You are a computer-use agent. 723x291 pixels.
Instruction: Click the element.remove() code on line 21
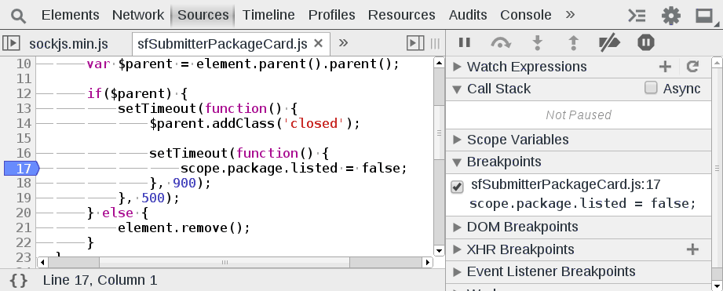pos(184,227)
